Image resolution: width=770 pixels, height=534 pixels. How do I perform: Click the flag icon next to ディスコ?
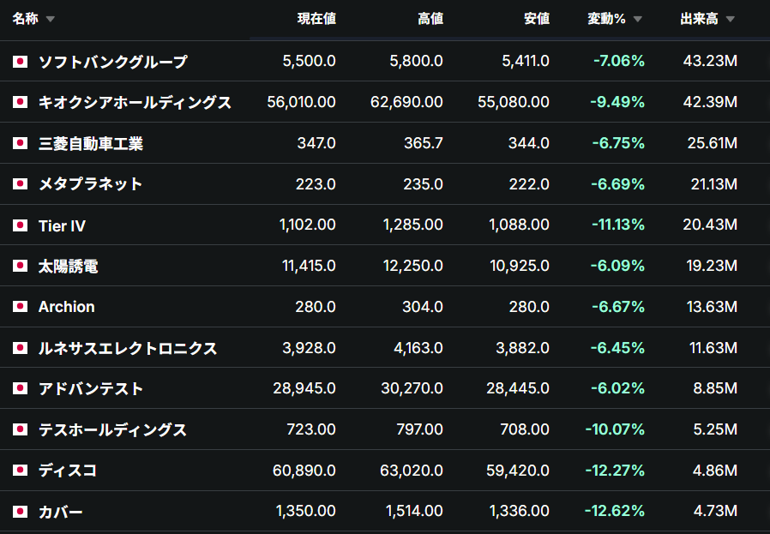[20, 471]
